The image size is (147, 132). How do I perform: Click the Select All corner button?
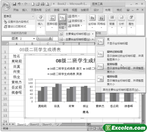point(5,44)
